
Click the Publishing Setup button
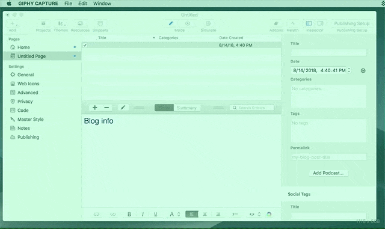tap(351, 23)
